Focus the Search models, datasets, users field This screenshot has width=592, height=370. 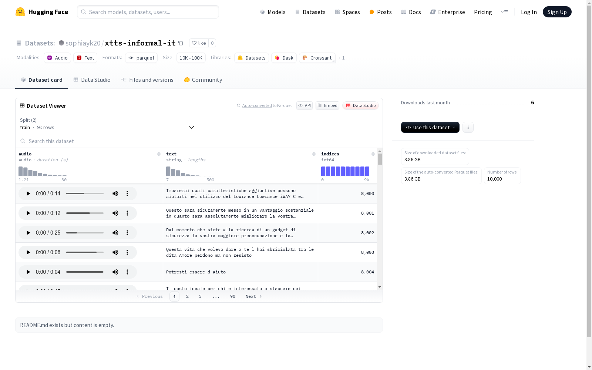tap(148, 12)
